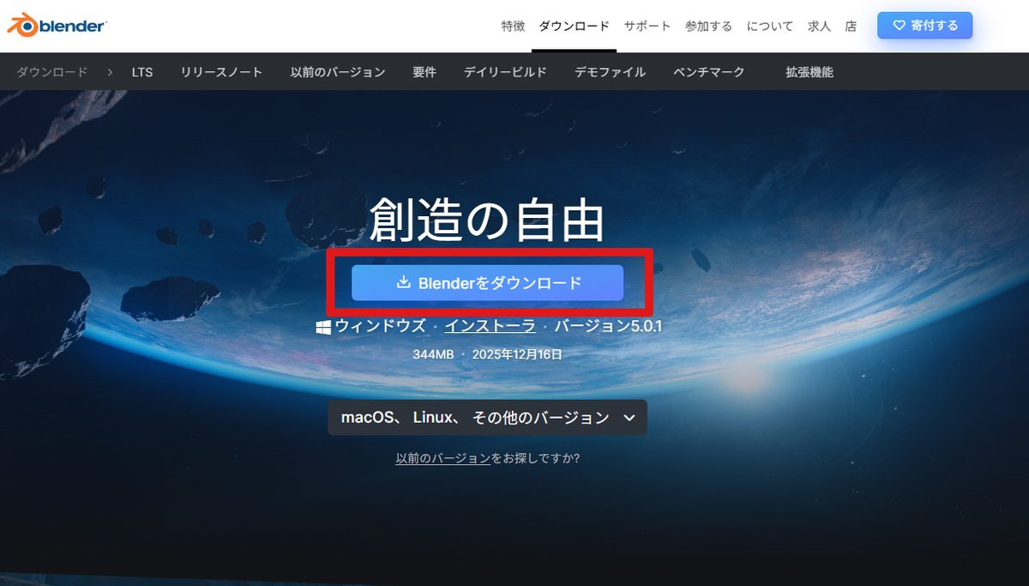This screenshot has width=1029, height=586.
Task: Click the breadcrumb chevron after ダウンロード
Action: pyautogui.click(x=110, y=72)
